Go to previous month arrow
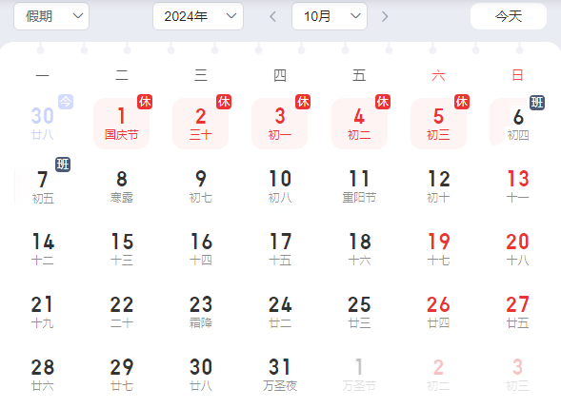 (273, 16)
